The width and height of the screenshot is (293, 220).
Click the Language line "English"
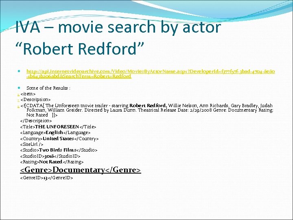click(55, 133)
